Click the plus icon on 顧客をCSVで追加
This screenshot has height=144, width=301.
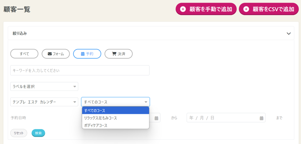(x=246, y=9)
